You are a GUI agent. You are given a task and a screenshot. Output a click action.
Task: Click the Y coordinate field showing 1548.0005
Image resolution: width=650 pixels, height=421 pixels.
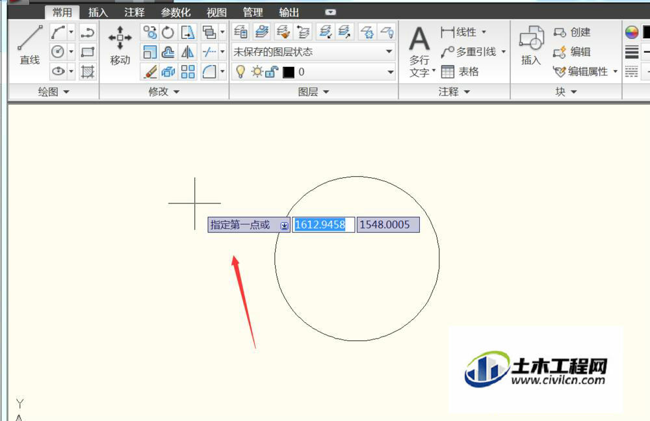coord(388,225)
